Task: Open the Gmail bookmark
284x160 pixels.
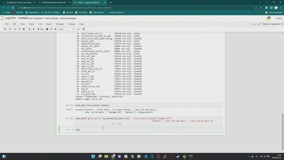Action: pos(6,12)
